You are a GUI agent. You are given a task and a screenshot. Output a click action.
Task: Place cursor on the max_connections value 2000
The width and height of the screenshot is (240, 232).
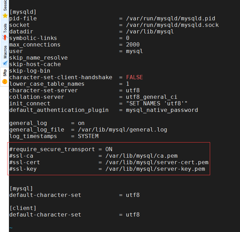click(x=133, y=45)
